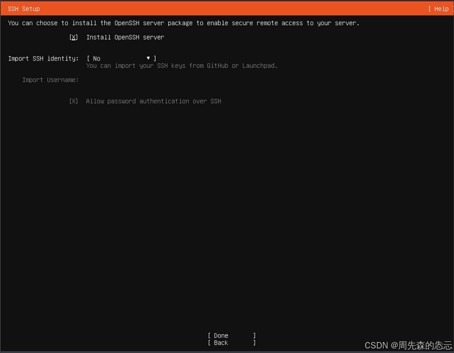Open the Import SSH identity dropdown

121,59
